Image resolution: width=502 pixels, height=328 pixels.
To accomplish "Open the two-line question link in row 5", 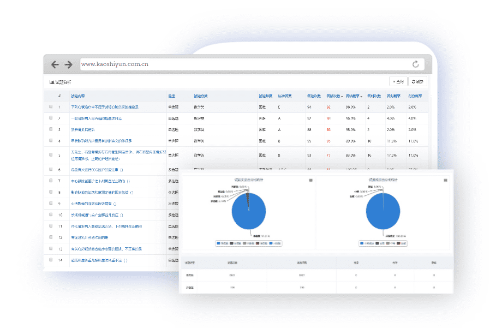I will [x=118, y=156].
